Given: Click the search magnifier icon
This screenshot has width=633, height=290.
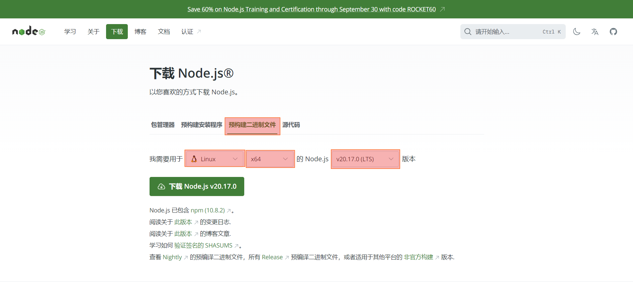Looking at the screenshot, I should tap(468, 31).
